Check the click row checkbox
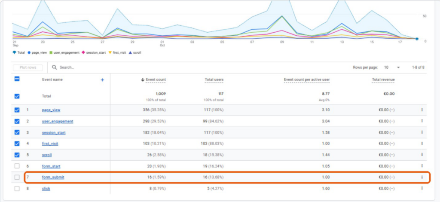 (x=17, y=189)
